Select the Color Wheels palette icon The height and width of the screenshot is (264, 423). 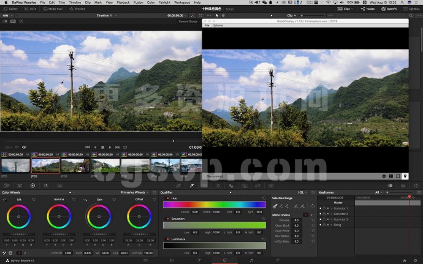coord(32,186)
